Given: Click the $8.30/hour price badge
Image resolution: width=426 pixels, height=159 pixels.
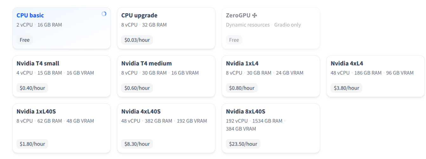Looking at the screenshot, I should click(137, 144).
